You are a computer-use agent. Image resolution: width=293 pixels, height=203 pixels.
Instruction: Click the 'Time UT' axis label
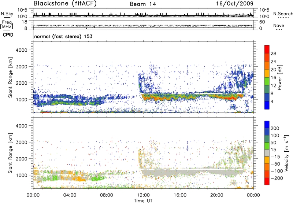(143, 201)
